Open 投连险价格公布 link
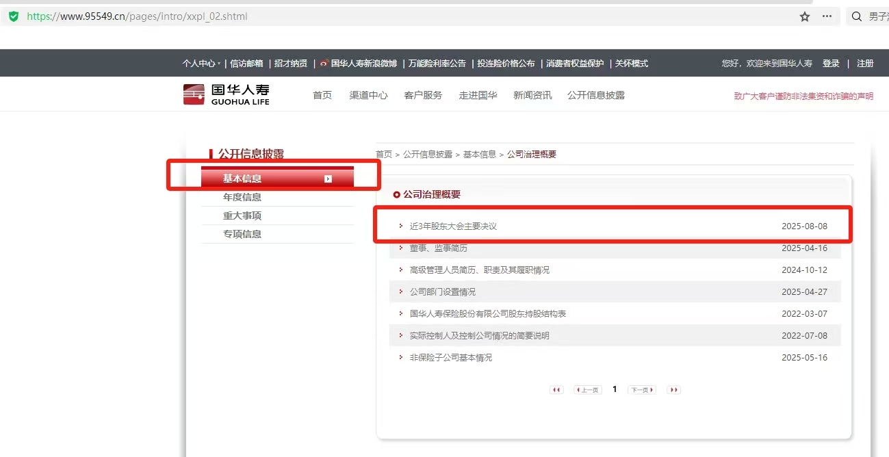Viewport: 889px width, 457px height. tap(506, 63)
